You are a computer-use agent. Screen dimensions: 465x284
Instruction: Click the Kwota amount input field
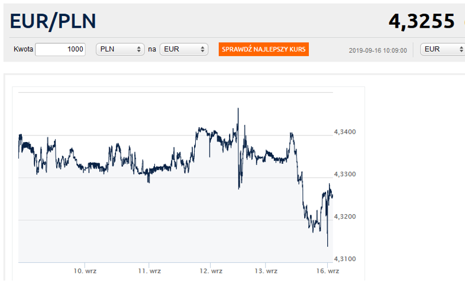coord(60,49)
